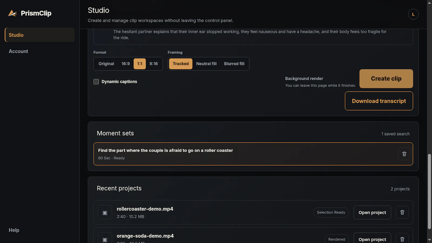This screenshot has height=243, width=432.
Task: Click the '2 projects' count
Action: click(400, 189)
